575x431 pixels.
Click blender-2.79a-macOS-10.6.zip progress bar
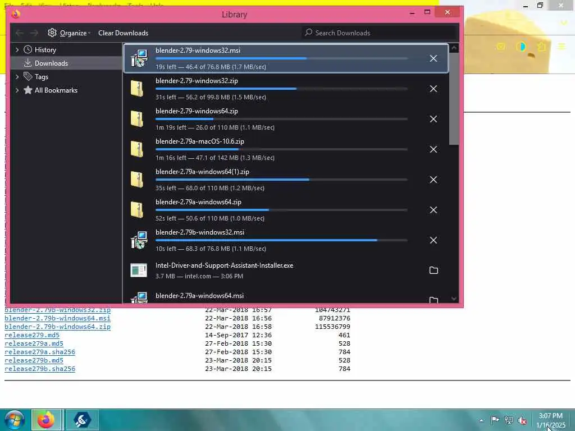tap(281, 149)
